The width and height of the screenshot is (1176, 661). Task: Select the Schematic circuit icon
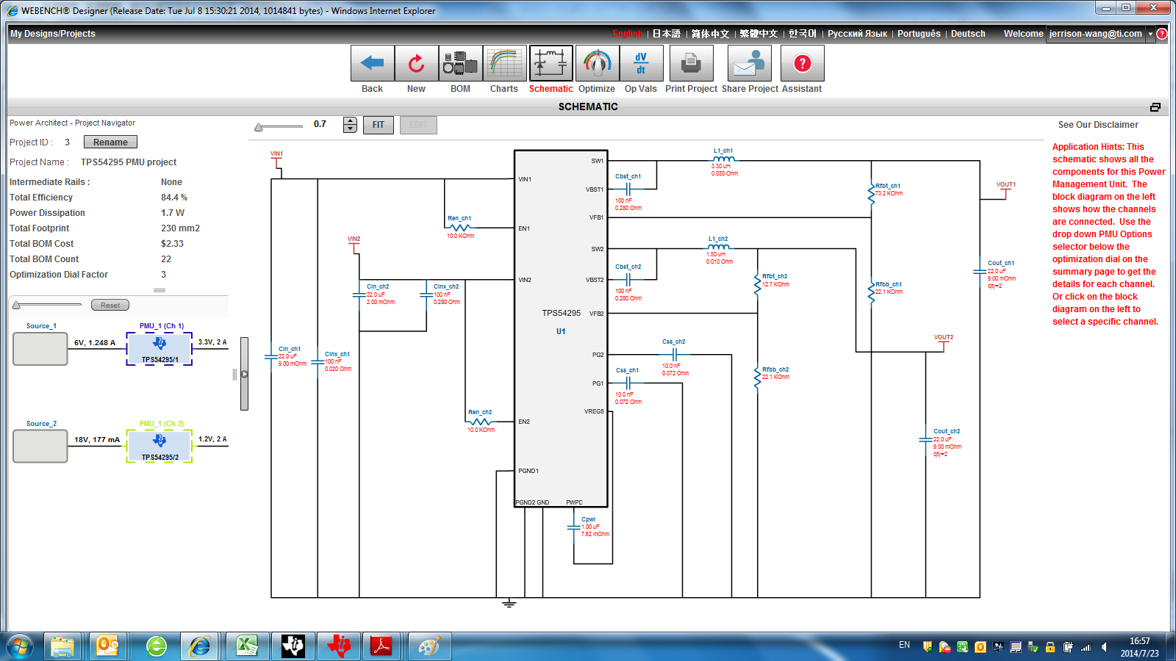point(551,63)
